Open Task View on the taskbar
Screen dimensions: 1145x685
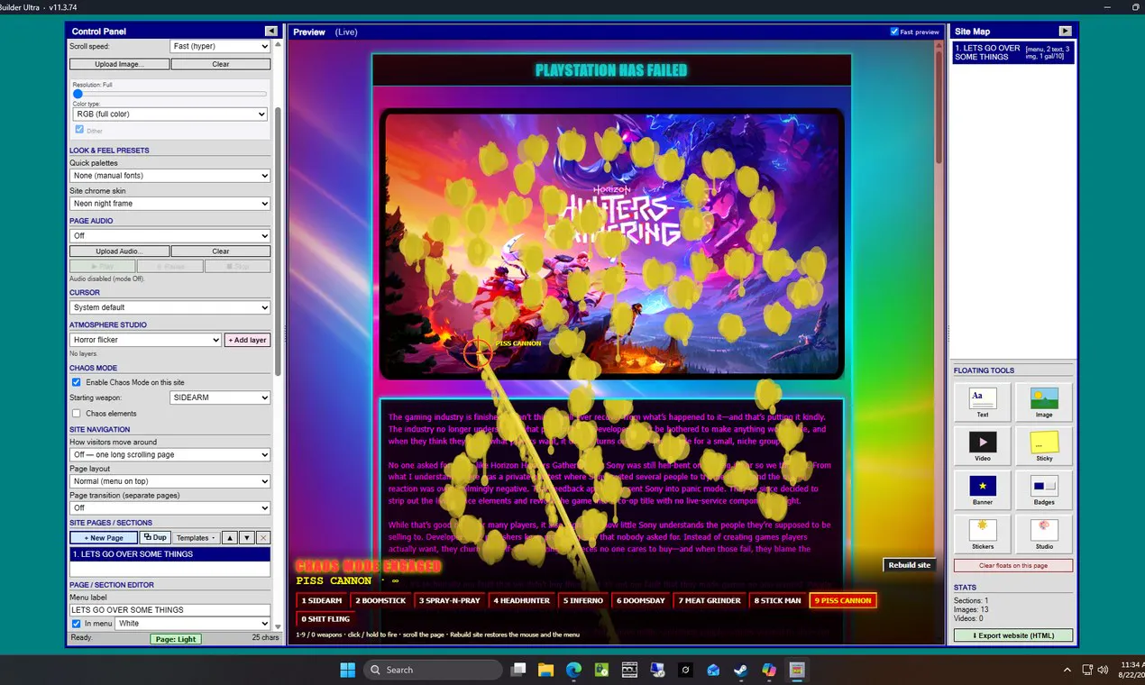tap(518, 670)
